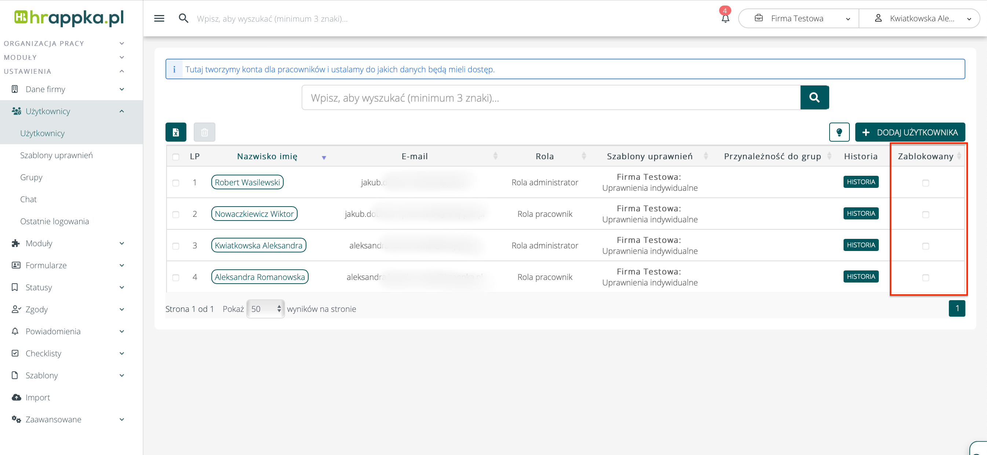Viewport: 987px width, 455px height.
Task: Open results-per-page dropdown showing 50
Action: point(265,309)
